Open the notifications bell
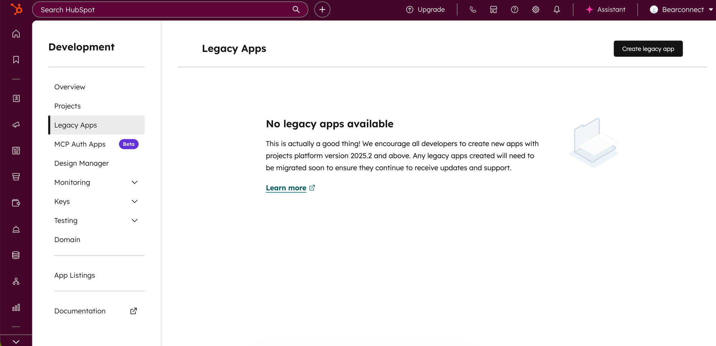 pyautogui.click(x=557, y=10)
